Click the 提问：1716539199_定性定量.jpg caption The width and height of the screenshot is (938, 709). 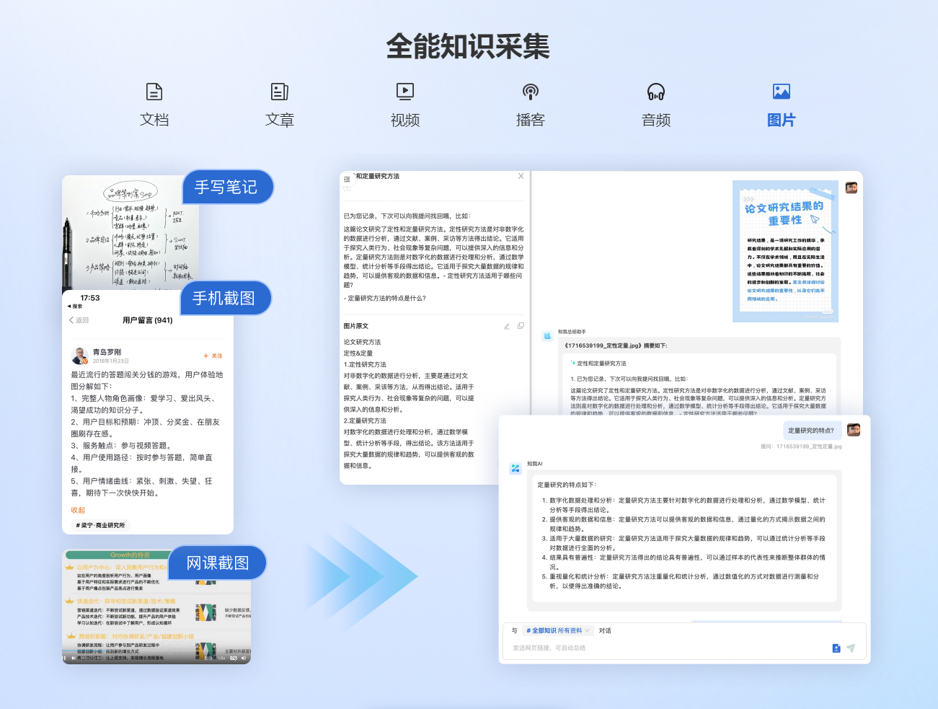[x=801, y=446]
